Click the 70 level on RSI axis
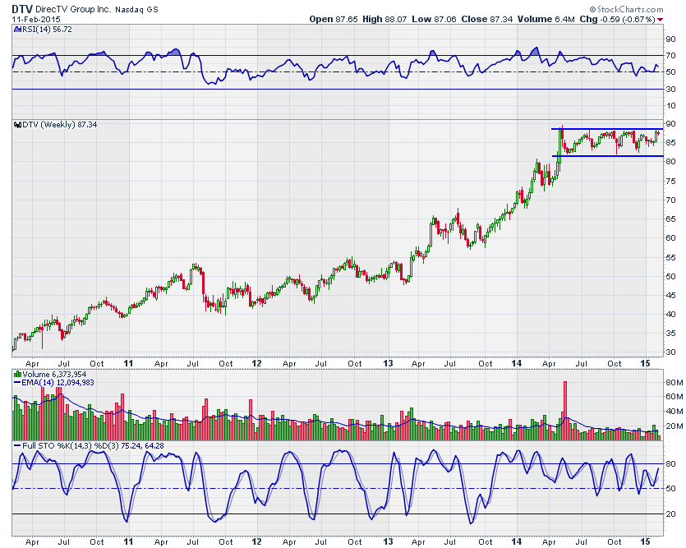The width and height of the screenshot is (686, 548). tap(670, 56)
